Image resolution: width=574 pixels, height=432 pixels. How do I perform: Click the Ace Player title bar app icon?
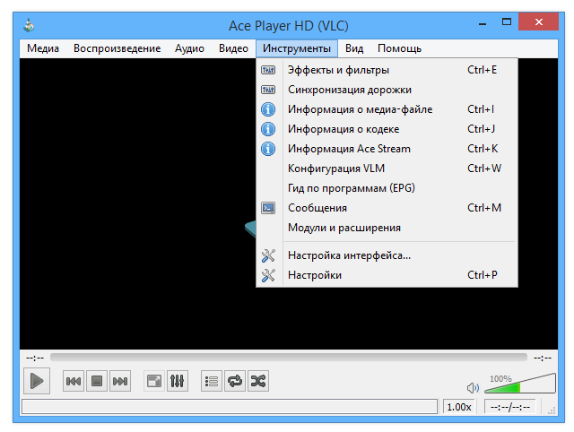(29, 26)
